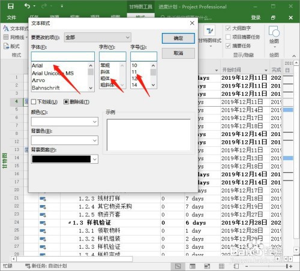
Task: Click the 确定 button
Action: click(178, 38)
